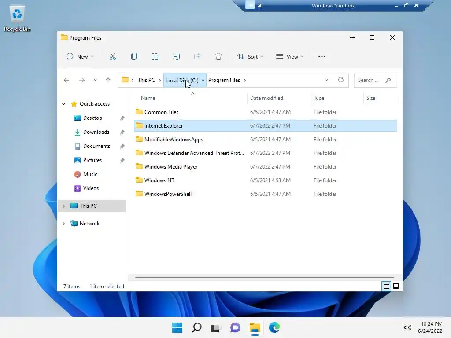Viewport: 451px width, 338px height.
Task: Go up one folder level arrow
Action: pos(108,80)
